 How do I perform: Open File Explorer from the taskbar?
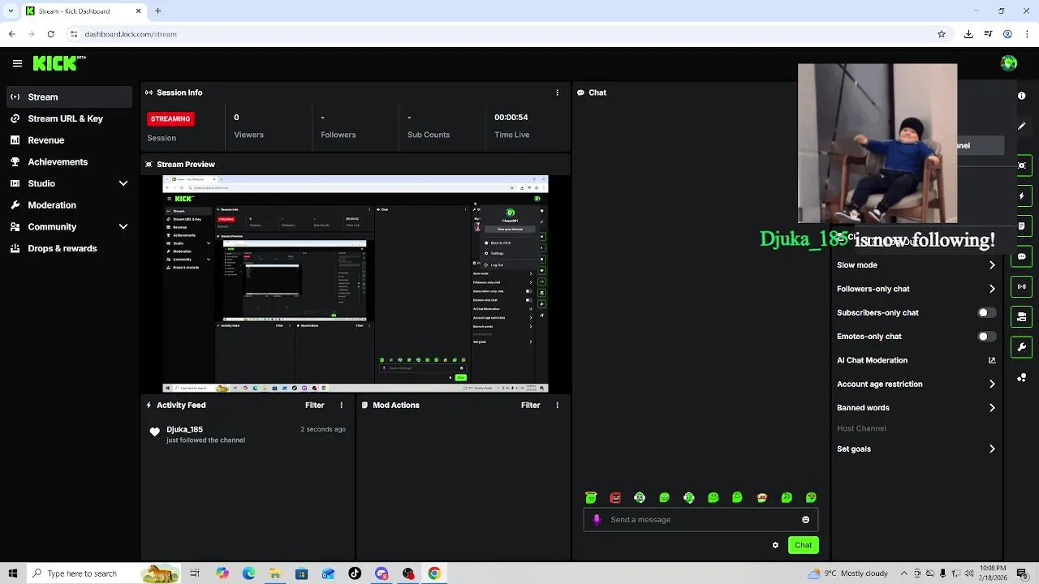[275, 573]
